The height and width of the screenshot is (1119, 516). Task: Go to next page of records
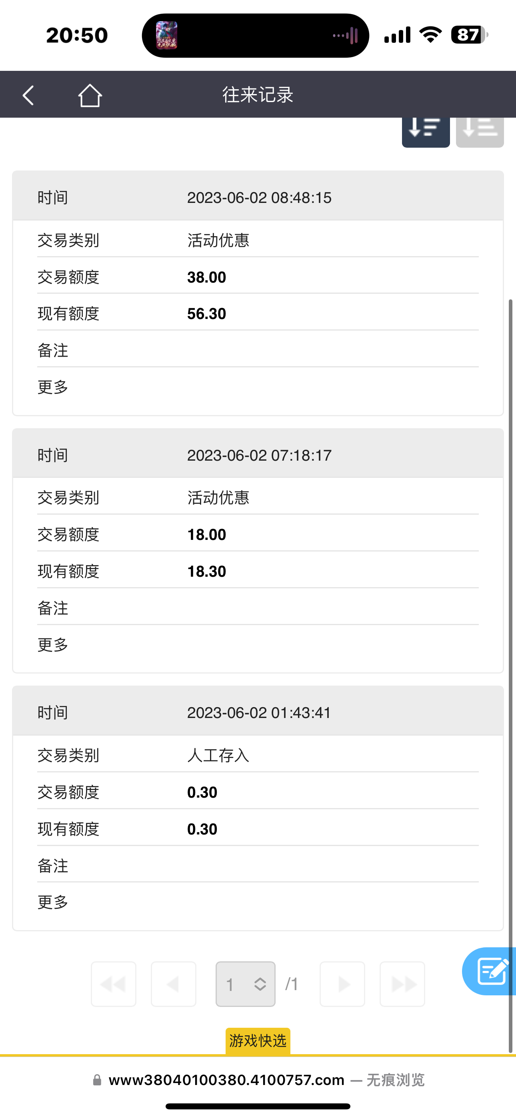[342, 984]
